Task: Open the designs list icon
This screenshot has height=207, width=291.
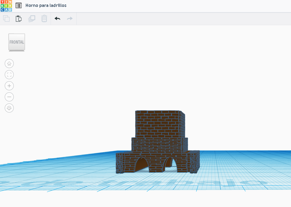Action: pyautogui.click(x=18, y=6)
